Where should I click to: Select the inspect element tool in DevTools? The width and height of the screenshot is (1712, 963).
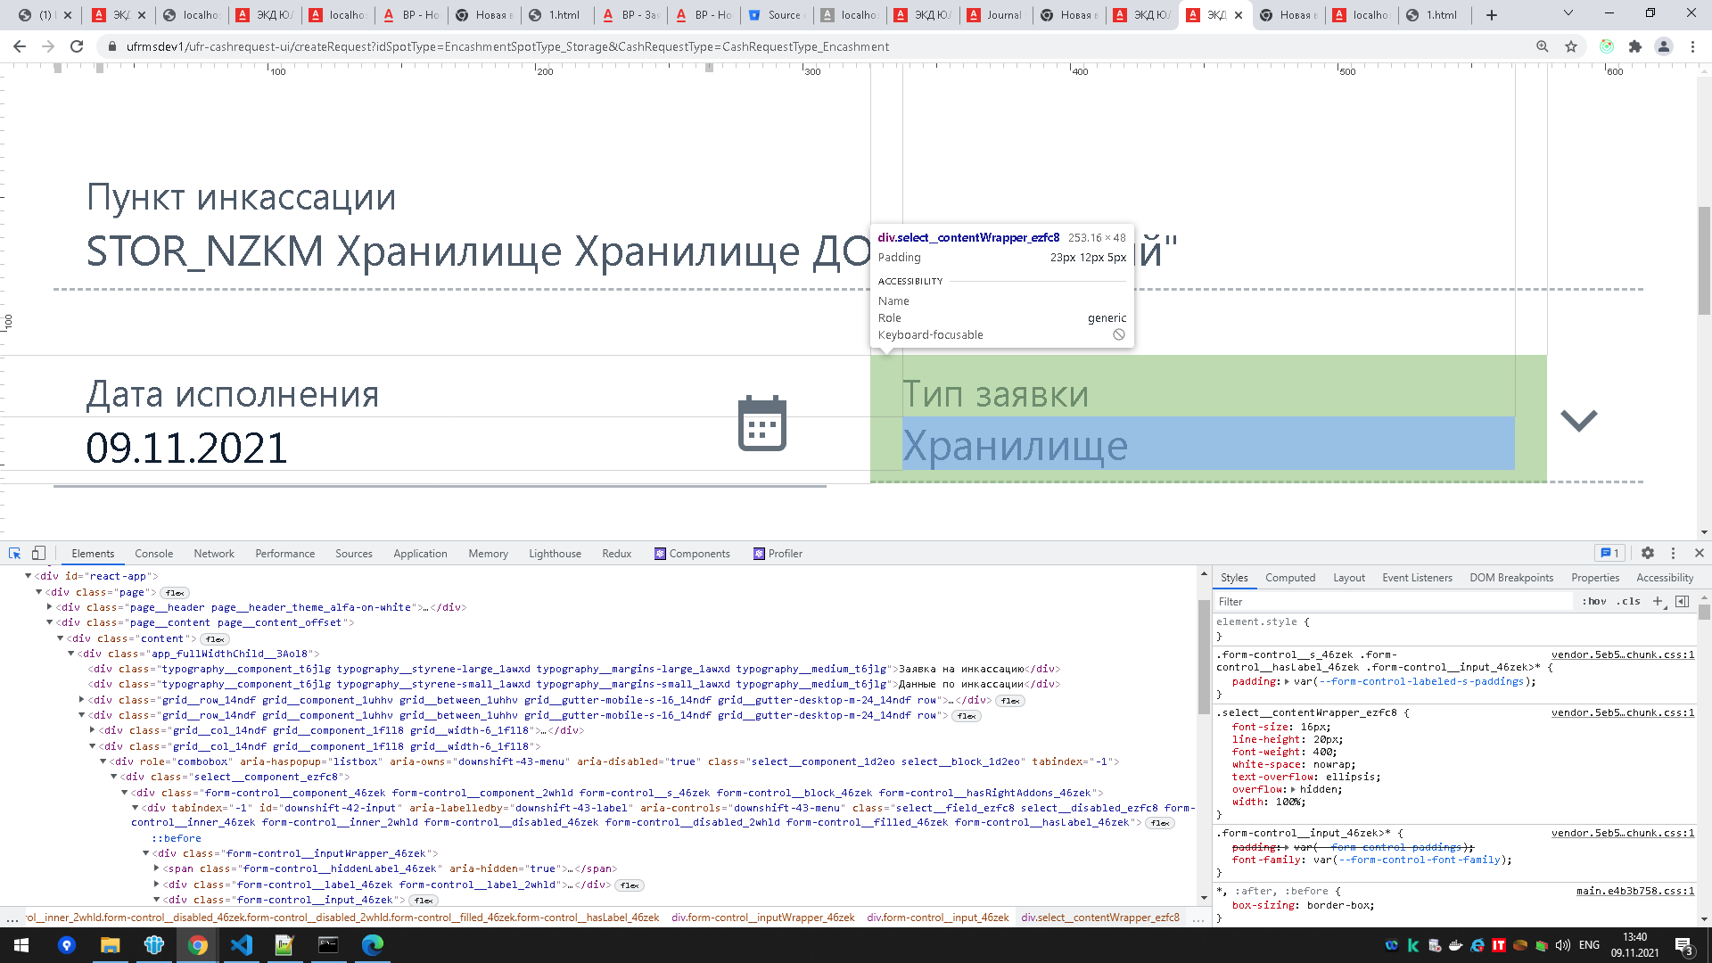(x=13, y=553)
